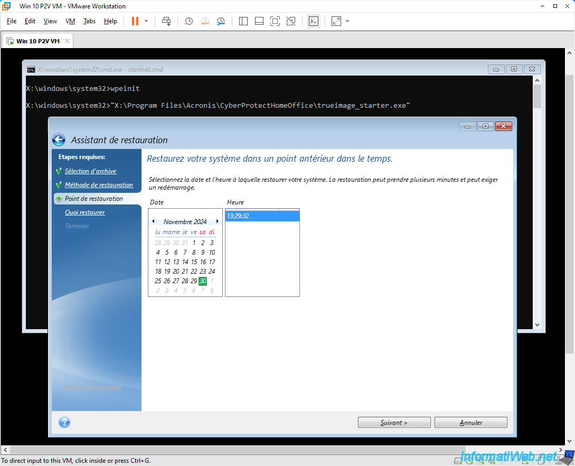Image resolution: width=575 pixels, height=466 pixels.
Task: Click the back arrow in Assistant de restauration
Action: [59, 140]
